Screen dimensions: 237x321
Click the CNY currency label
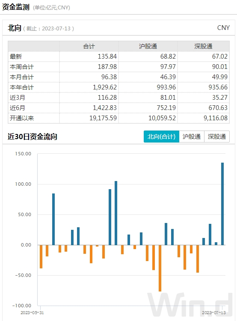223,28
